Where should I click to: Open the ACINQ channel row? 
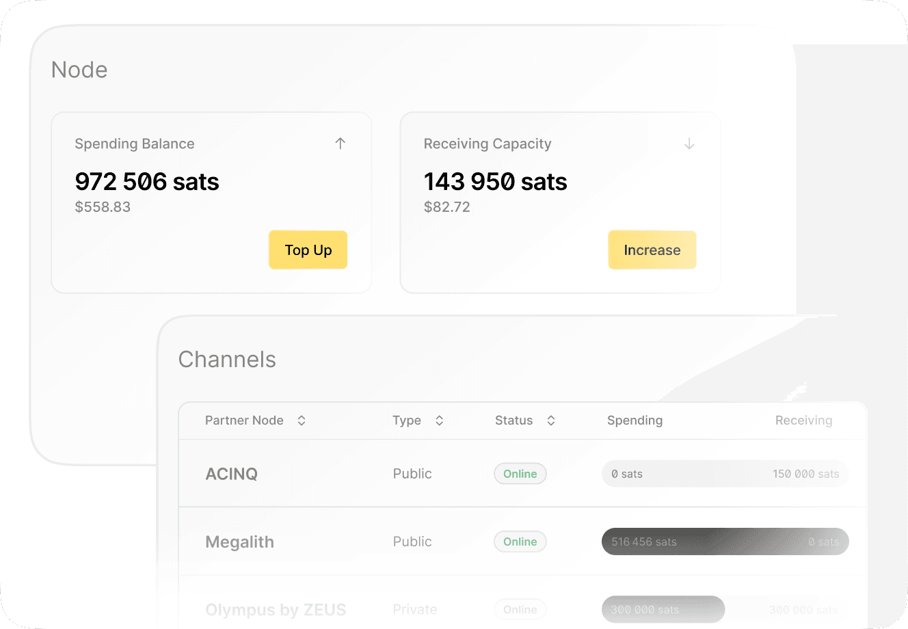[x=523, y=473]
